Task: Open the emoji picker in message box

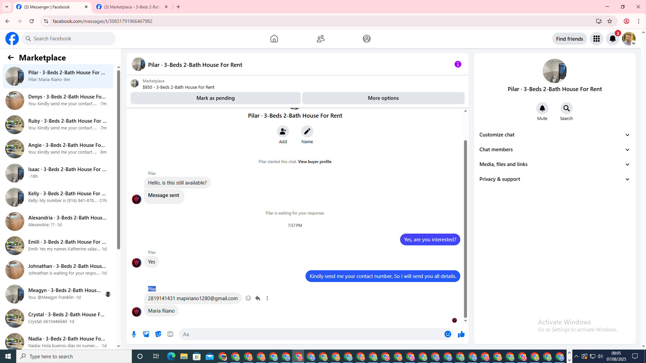Action: point(448,334)
